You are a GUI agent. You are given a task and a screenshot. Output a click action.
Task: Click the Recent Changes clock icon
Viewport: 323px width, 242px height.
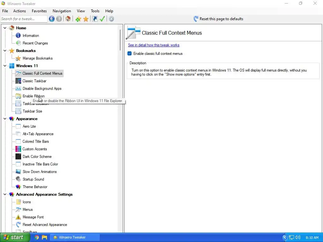click(18, 43)
